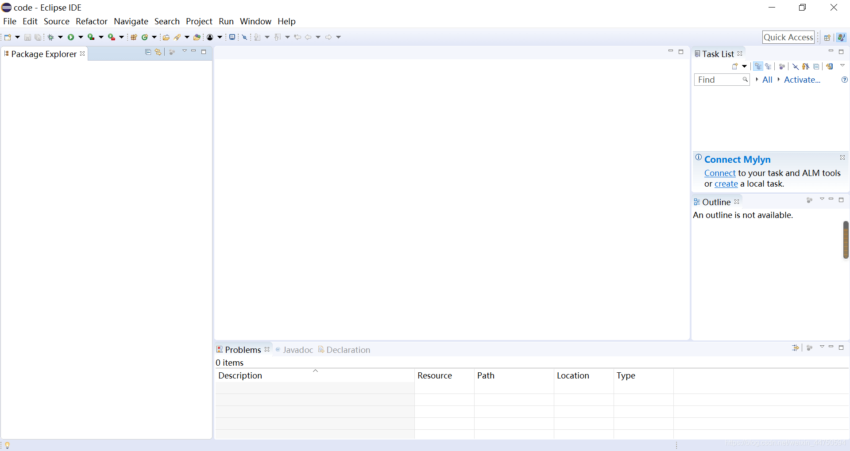Click the Description column header
This screenshot has width=850, height=451.
tap(315, 375)
